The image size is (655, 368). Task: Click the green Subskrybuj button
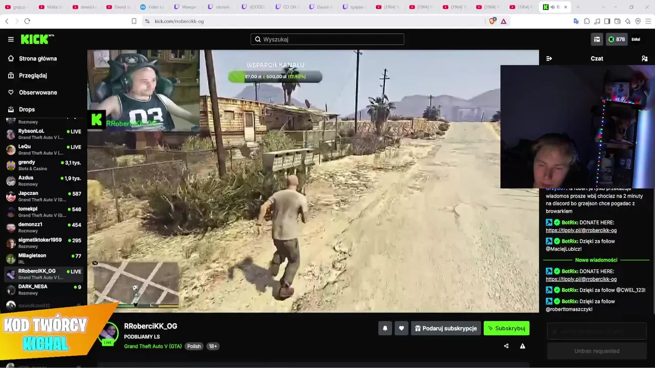pos(507,328)
